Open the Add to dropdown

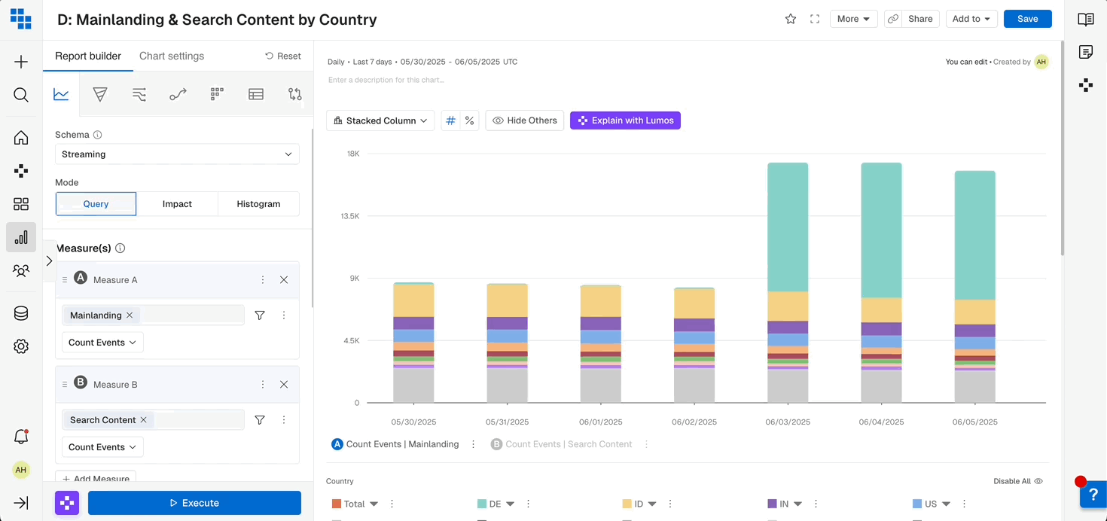[971, 19]
